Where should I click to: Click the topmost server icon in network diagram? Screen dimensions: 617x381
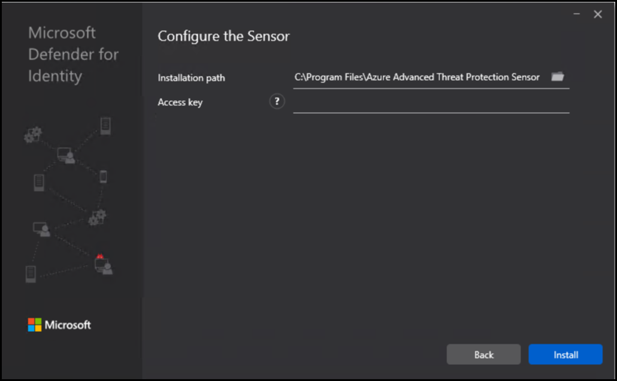[105, 126]
